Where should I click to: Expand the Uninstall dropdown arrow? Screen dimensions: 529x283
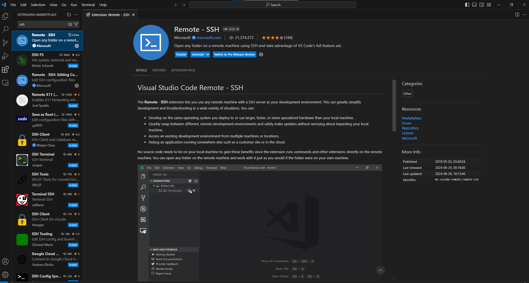click(208, 54)
